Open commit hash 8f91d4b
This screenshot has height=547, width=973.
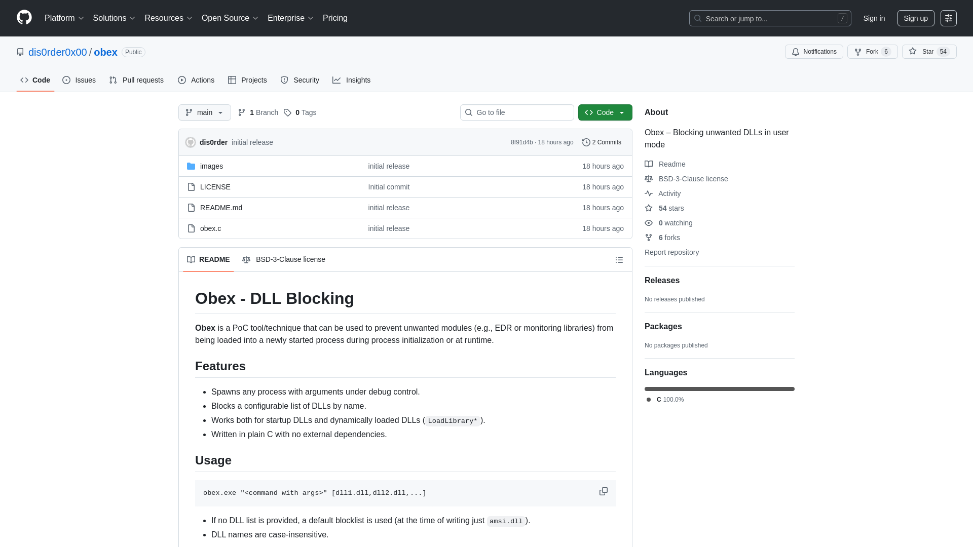point(521,142)
